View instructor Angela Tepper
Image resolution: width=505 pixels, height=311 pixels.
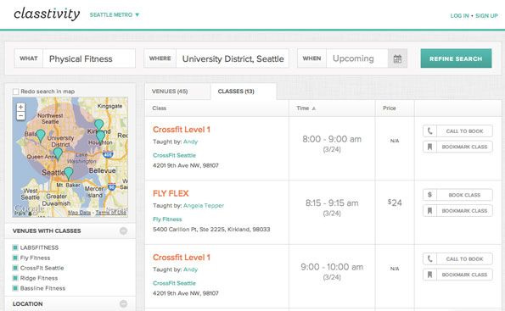coord(204,206)
